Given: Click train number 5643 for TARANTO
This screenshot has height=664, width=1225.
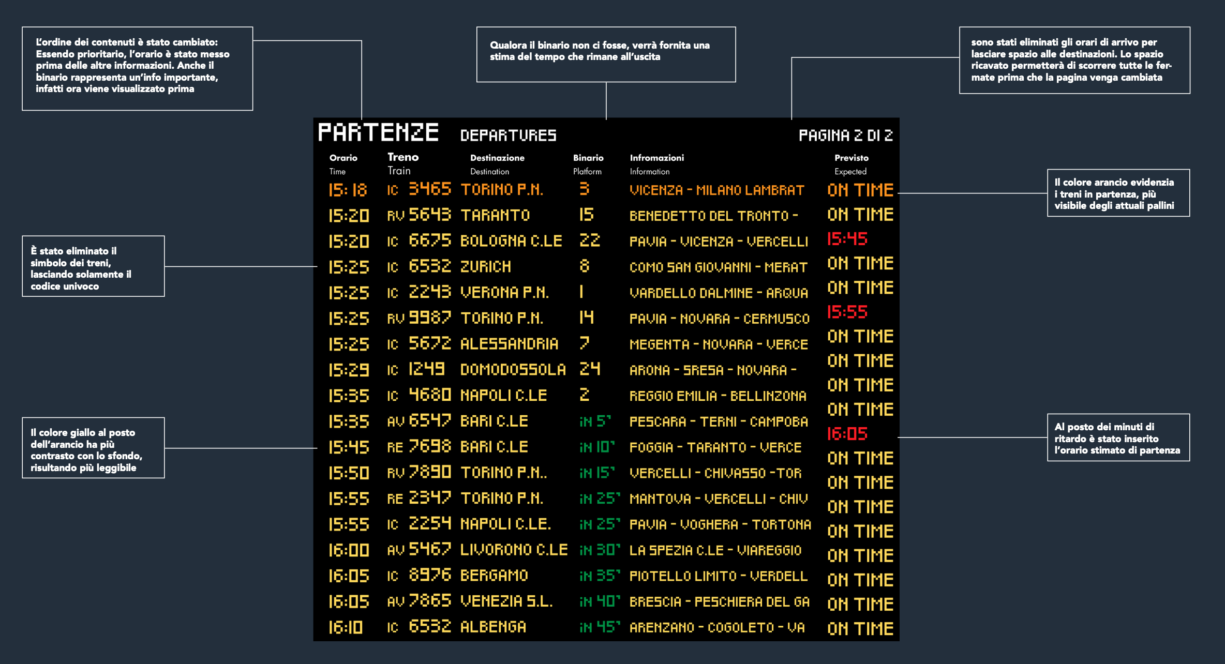Looking at the screenshot, I should 429,215.
